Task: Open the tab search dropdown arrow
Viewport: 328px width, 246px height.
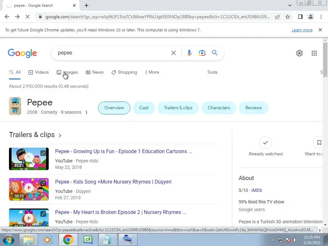Action: pos(290,5)
